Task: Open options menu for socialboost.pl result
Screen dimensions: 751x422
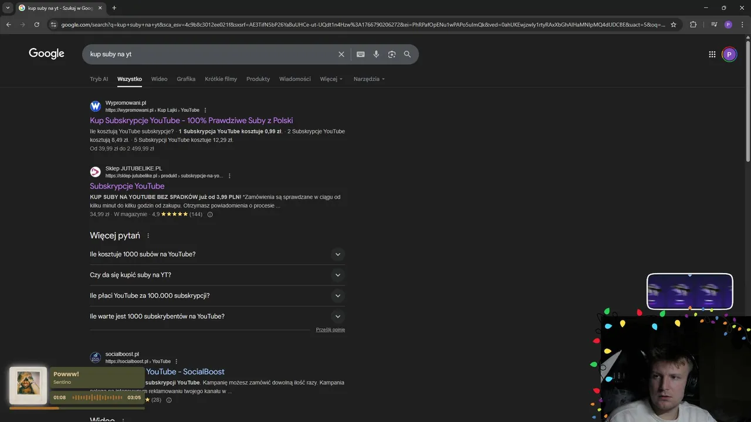Action: [176, 362]
